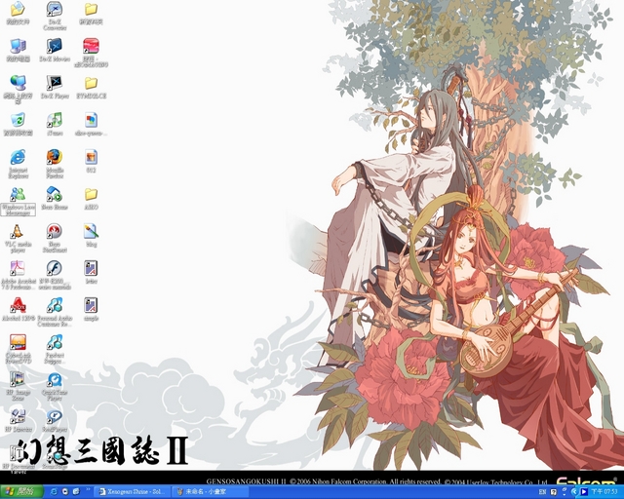The width and height of the screenshot is (624, 499).
Task: Click Internet Explorer quick launch icon
Action: click(x=55, y=492)
